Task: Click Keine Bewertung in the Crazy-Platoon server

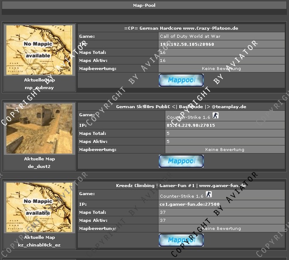Action: tap(221, 69)
